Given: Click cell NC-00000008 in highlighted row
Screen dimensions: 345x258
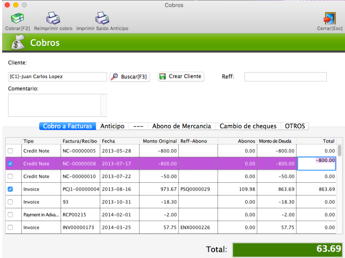Looking at the screenshot, I should pos(80,164).
